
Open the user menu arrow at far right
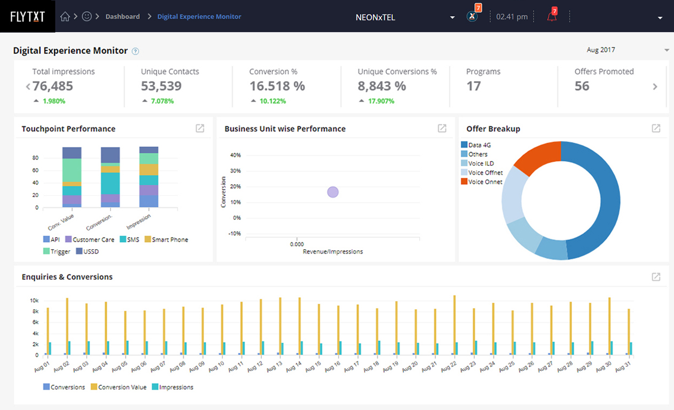pos(660,18)
